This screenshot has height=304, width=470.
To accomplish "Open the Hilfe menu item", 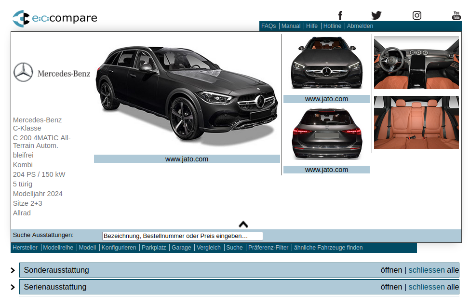I will coord(312,26).
